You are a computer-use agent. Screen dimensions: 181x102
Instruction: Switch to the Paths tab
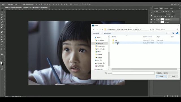pos(171,8)
